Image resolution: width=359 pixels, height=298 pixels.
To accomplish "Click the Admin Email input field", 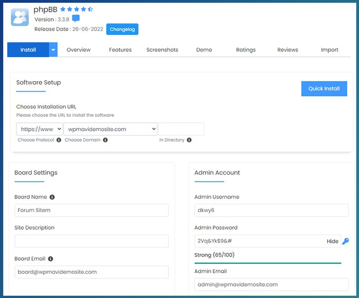I will tap(272, 284).
